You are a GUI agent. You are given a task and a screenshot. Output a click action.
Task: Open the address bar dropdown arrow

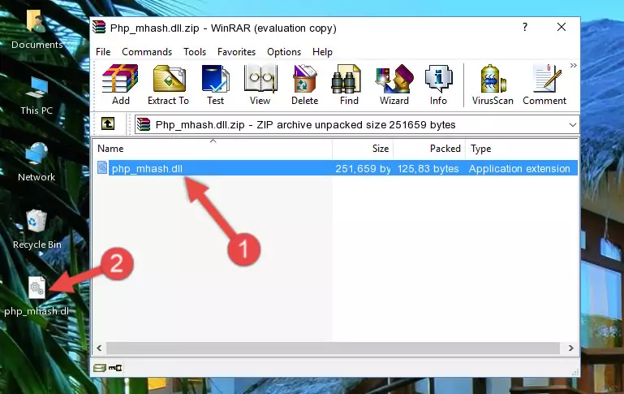point(573,124)
